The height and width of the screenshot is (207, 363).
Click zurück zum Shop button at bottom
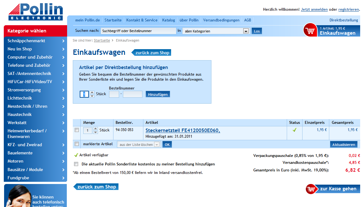pyautogui.click(x=96, y=187)
